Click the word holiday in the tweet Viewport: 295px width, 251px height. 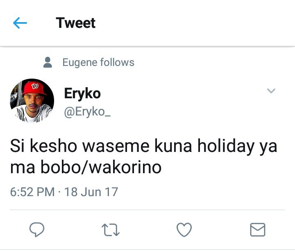226,146
